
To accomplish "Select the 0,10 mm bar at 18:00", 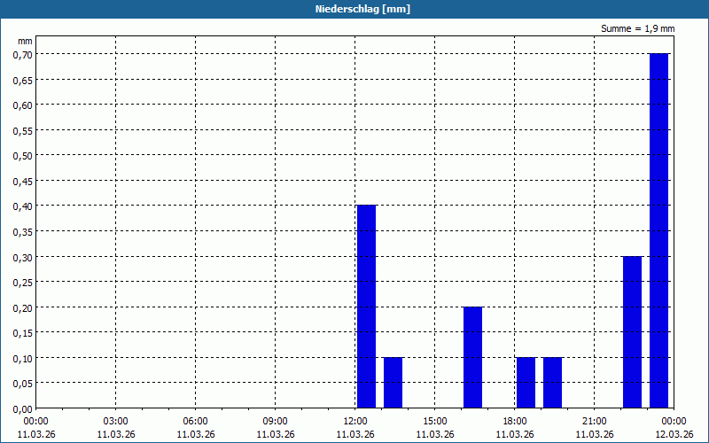I will 526,383.
